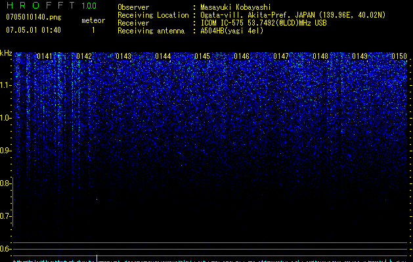Click the 0149 time marker

(360, 56)
